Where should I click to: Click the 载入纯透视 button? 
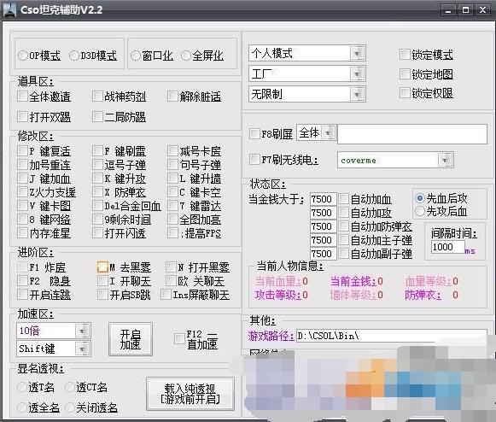point(190,394)
